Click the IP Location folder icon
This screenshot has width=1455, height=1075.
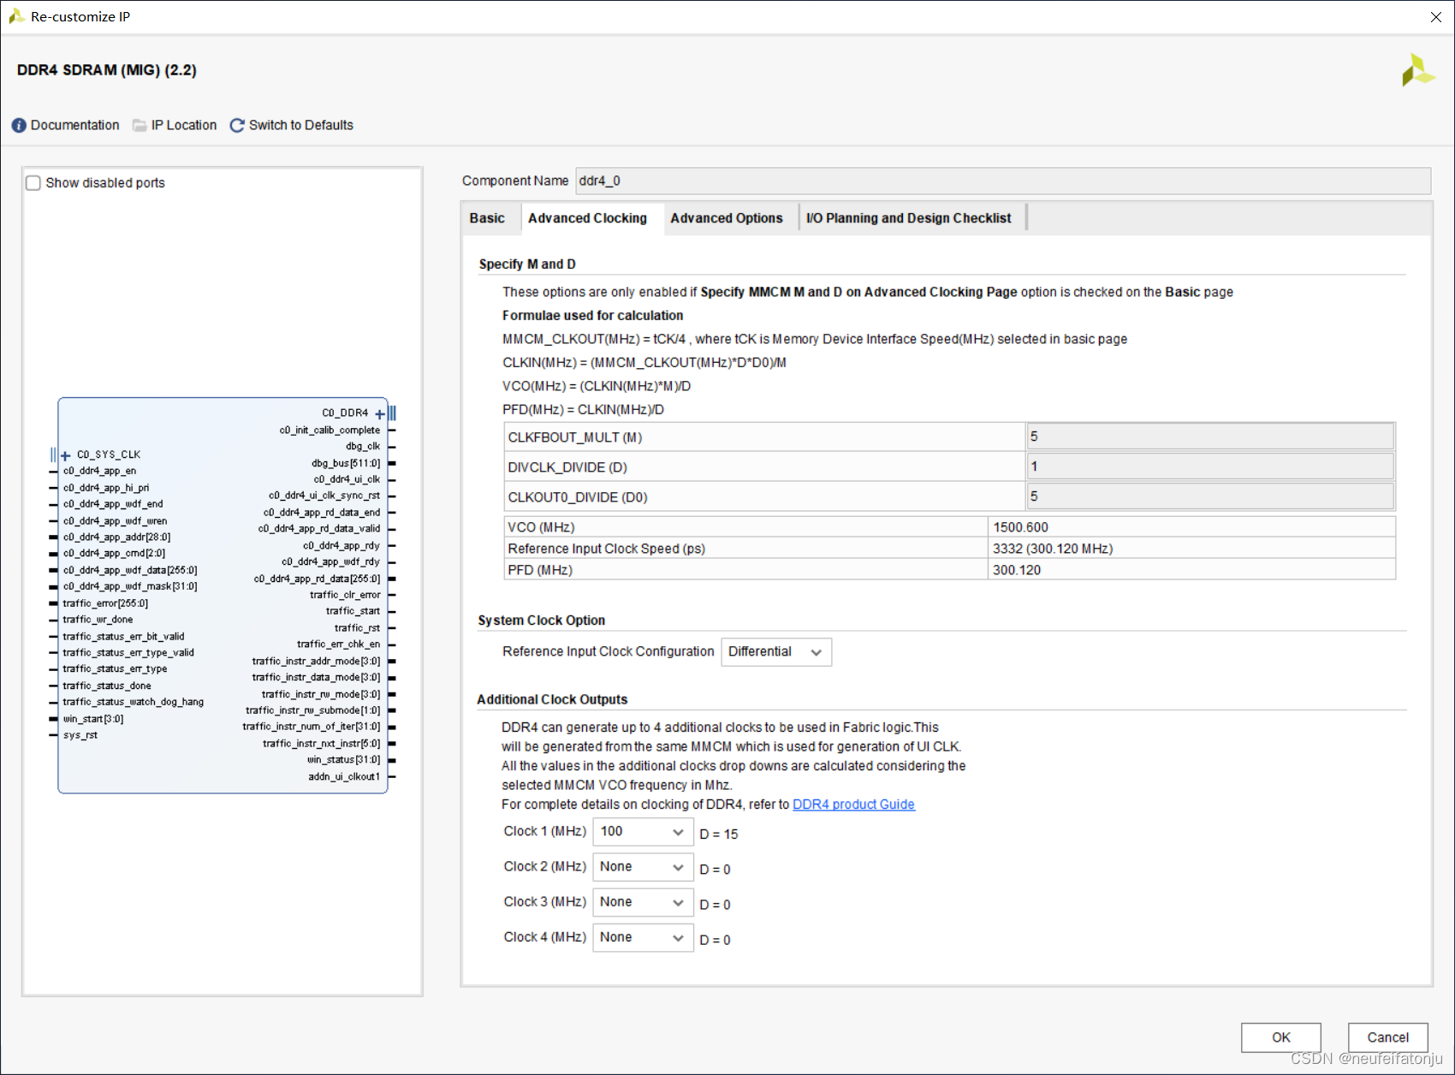coord(140,125)
